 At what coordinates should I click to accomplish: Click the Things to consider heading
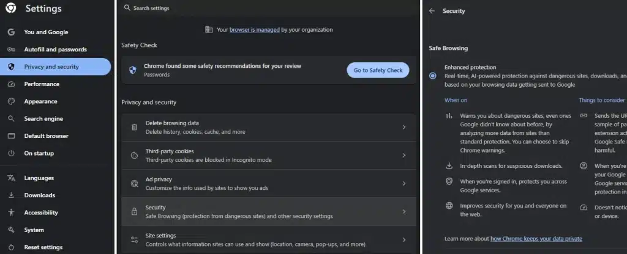602,100
